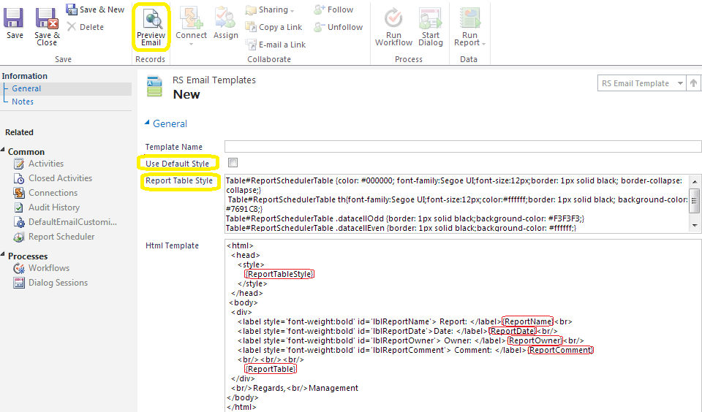Open Preview Email
The width and height of the screenshot is (702, 412).
[151, 20]
